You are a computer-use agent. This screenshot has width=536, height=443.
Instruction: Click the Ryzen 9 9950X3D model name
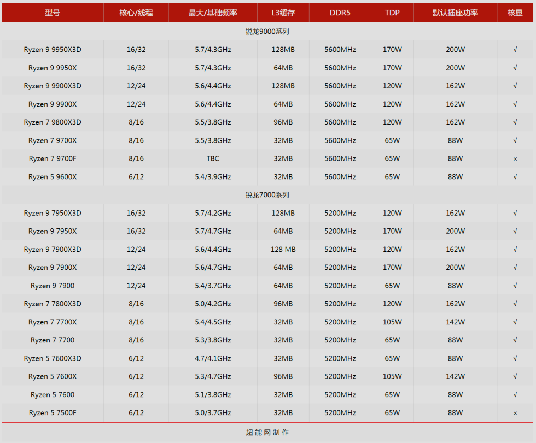coord(53,50)
